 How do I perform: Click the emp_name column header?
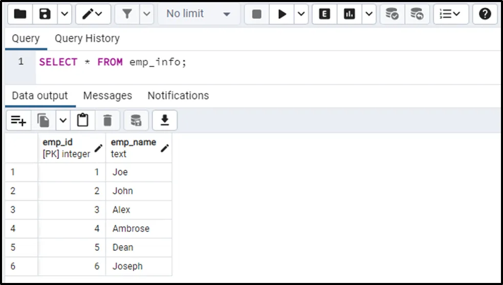coord(134,148)
